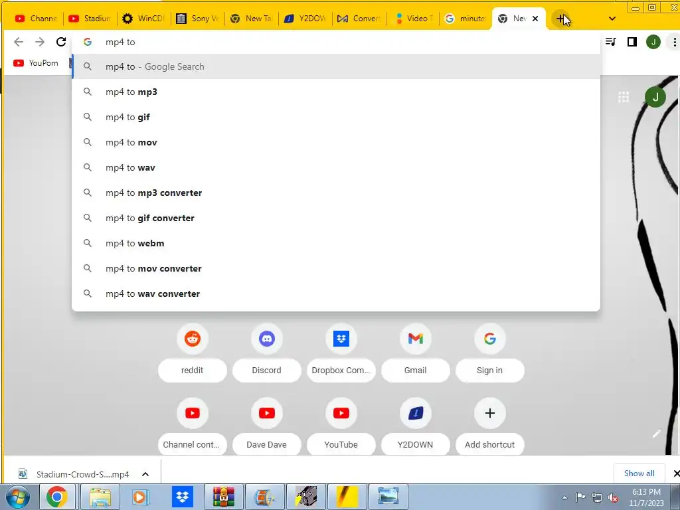Pick the 'mp4 to wav' suggestion
Viewport: 680px width, 510px height.
click(336, 167)
